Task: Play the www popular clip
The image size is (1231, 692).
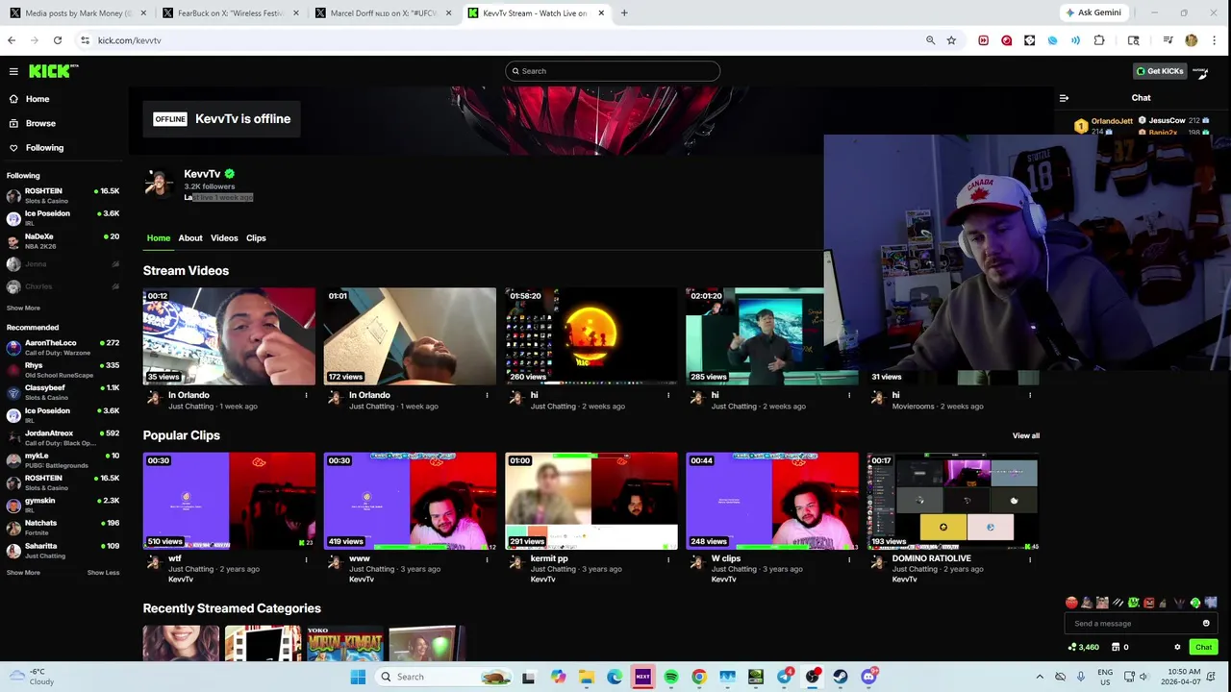Action: (410, 501)
